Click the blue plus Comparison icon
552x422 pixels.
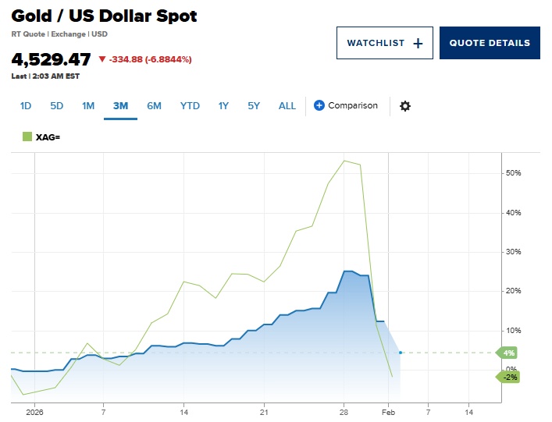tap(319, 105)
